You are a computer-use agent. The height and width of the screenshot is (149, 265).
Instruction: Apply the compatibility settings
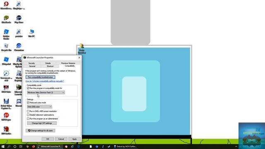pos(75,139)
